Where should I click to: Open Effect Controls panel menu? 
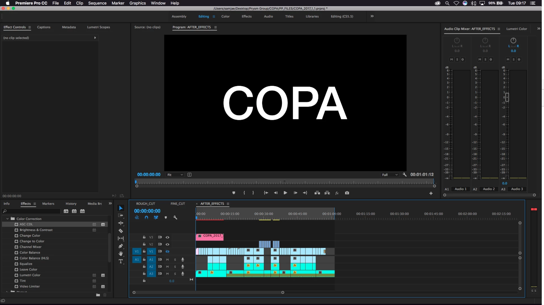click(29, 27)
